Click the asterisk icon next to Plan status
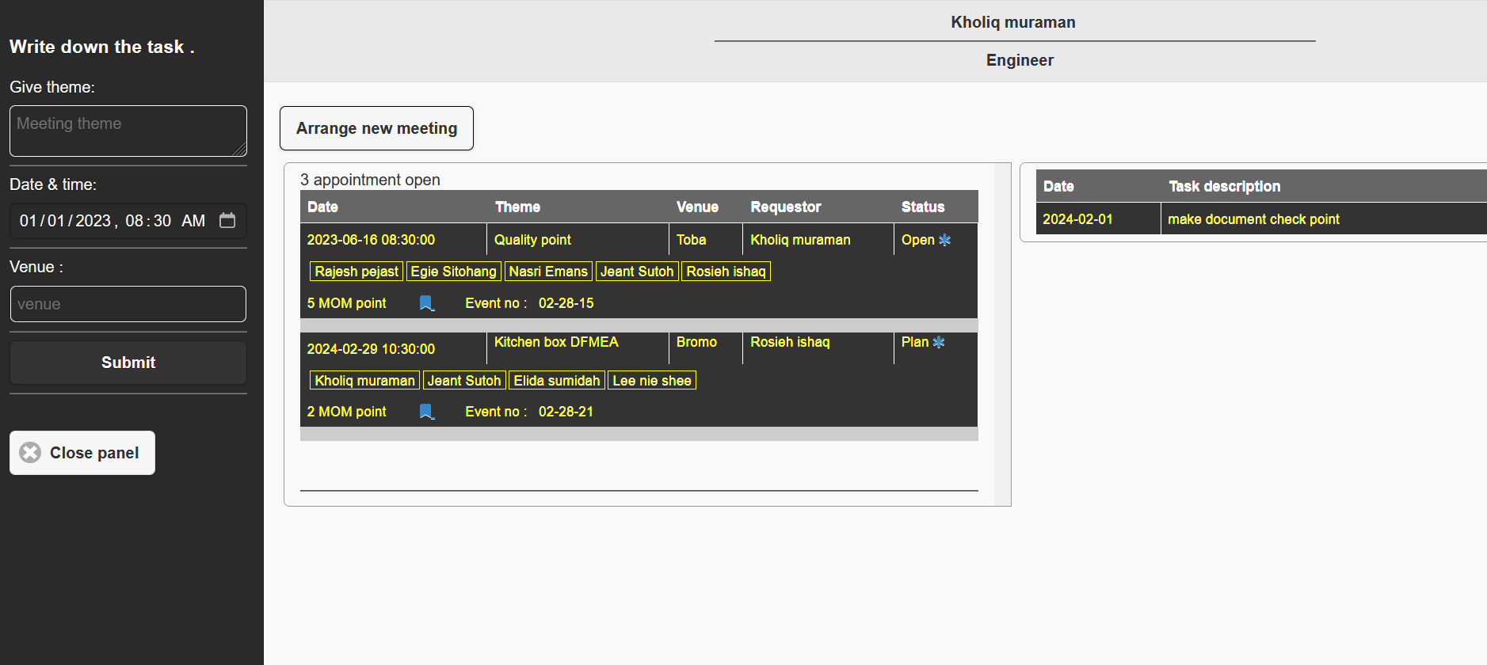The image size is (1487, 665). [939, 342]
